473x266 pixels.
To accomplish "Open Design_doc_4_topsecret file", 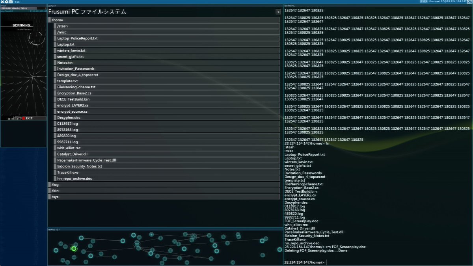I will pyautogui.click(x=167, y=75).
